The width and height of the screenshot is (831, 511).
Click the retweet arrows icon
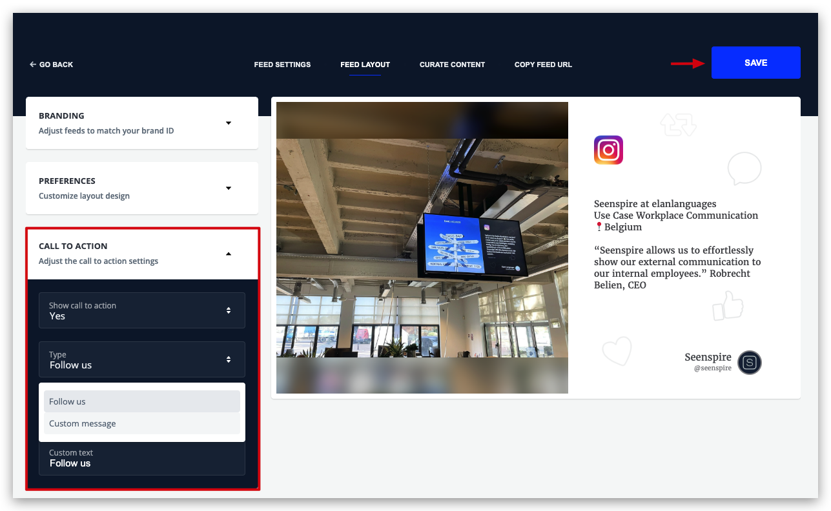678,124
